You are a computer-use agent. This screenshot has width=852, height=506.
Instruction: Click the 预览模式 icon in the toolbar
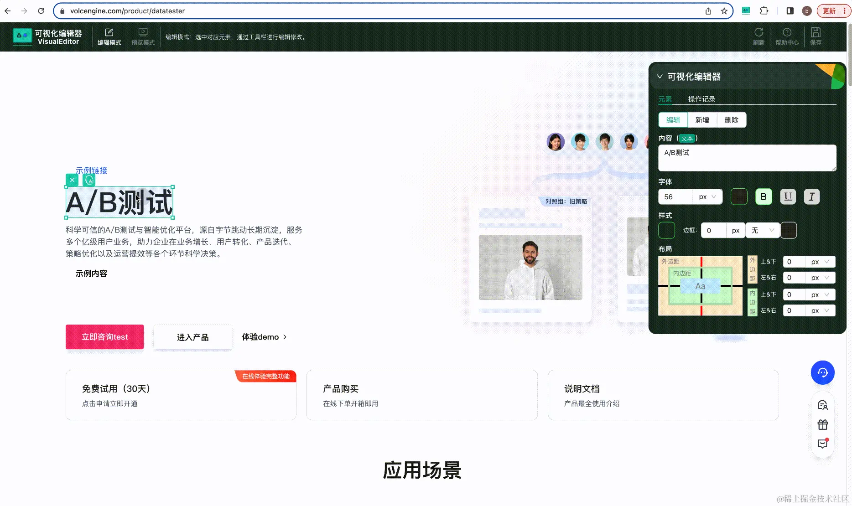coord(143,32)
